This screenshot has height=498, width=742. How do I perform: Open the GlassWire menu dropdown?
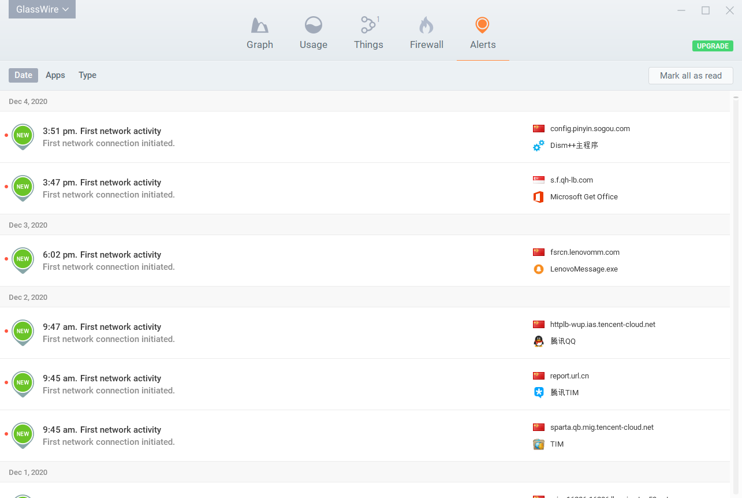[42, 9]
